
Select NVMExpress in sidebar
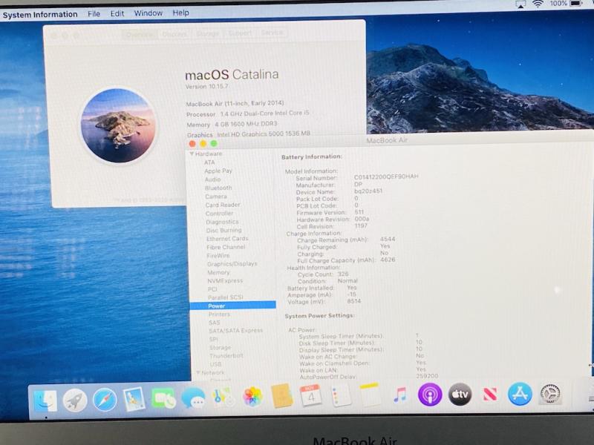[225, 281]
